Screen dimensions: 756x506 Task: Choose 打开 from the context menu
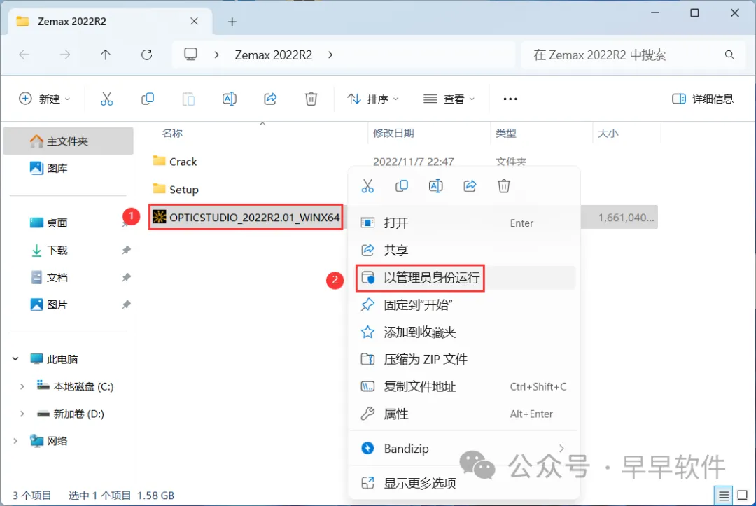pyautogui.click(x=463, y=223)
